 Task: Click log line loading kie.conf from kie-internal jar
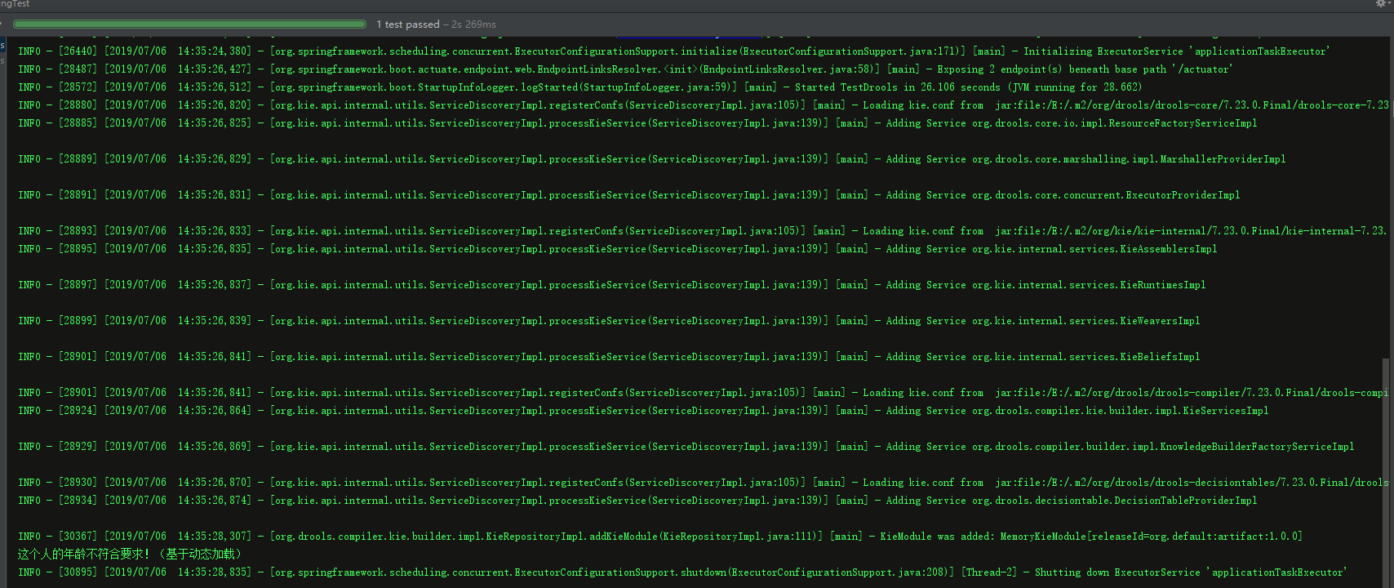click(702, 231)
